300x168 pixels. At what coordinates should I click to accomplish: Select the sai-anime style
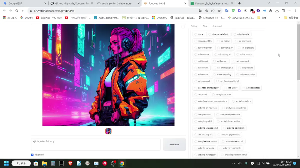[x=223, y=41]
